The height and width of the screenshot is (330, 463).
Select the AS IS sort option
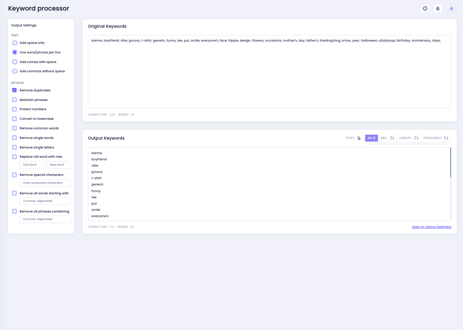point(371,138)
